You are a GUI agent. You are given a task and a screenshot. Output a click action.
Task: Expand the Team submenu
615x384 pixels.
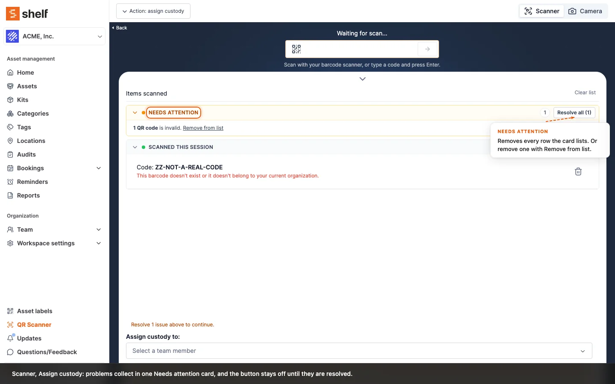[x=99, y=230]
